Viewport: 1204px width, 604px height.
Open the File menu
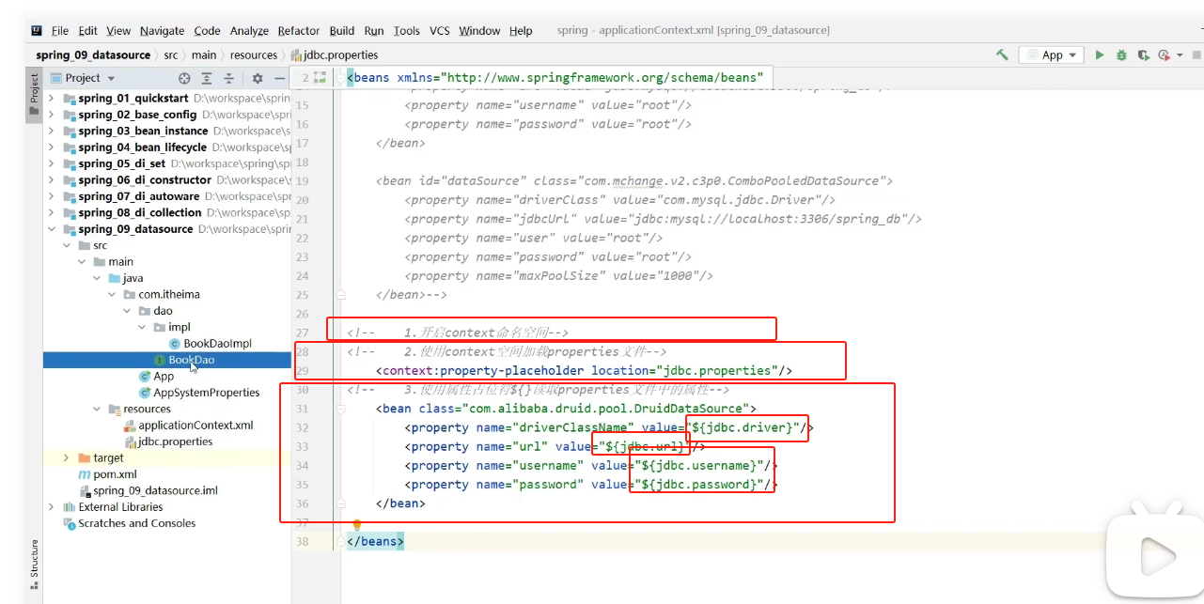[60, 30]
